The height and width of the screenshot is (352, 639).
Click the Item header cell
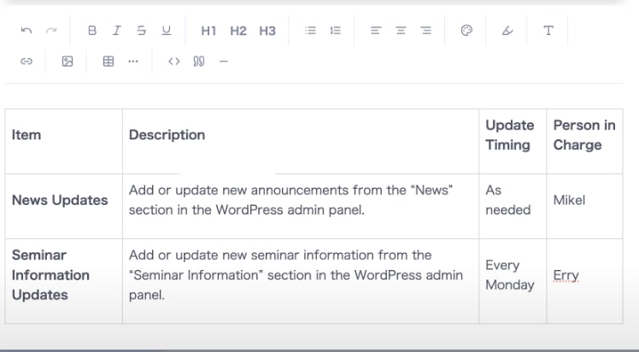63,141
